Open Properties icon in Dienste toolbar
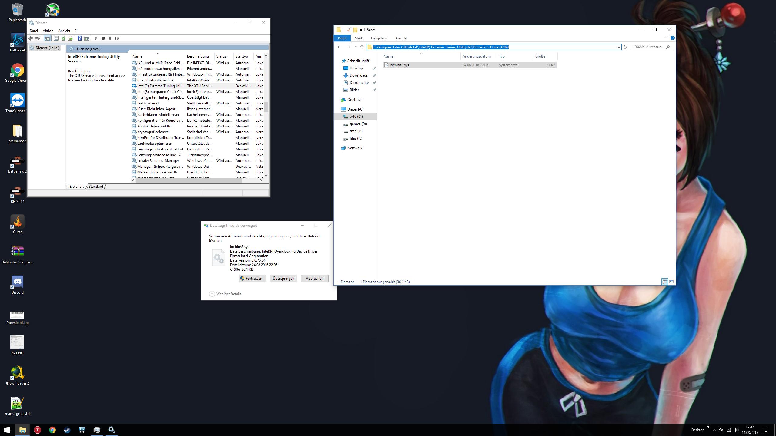Image resolution: width=776 pixels, height=436 pixels. pyautogui.click(x=56, y=38)
